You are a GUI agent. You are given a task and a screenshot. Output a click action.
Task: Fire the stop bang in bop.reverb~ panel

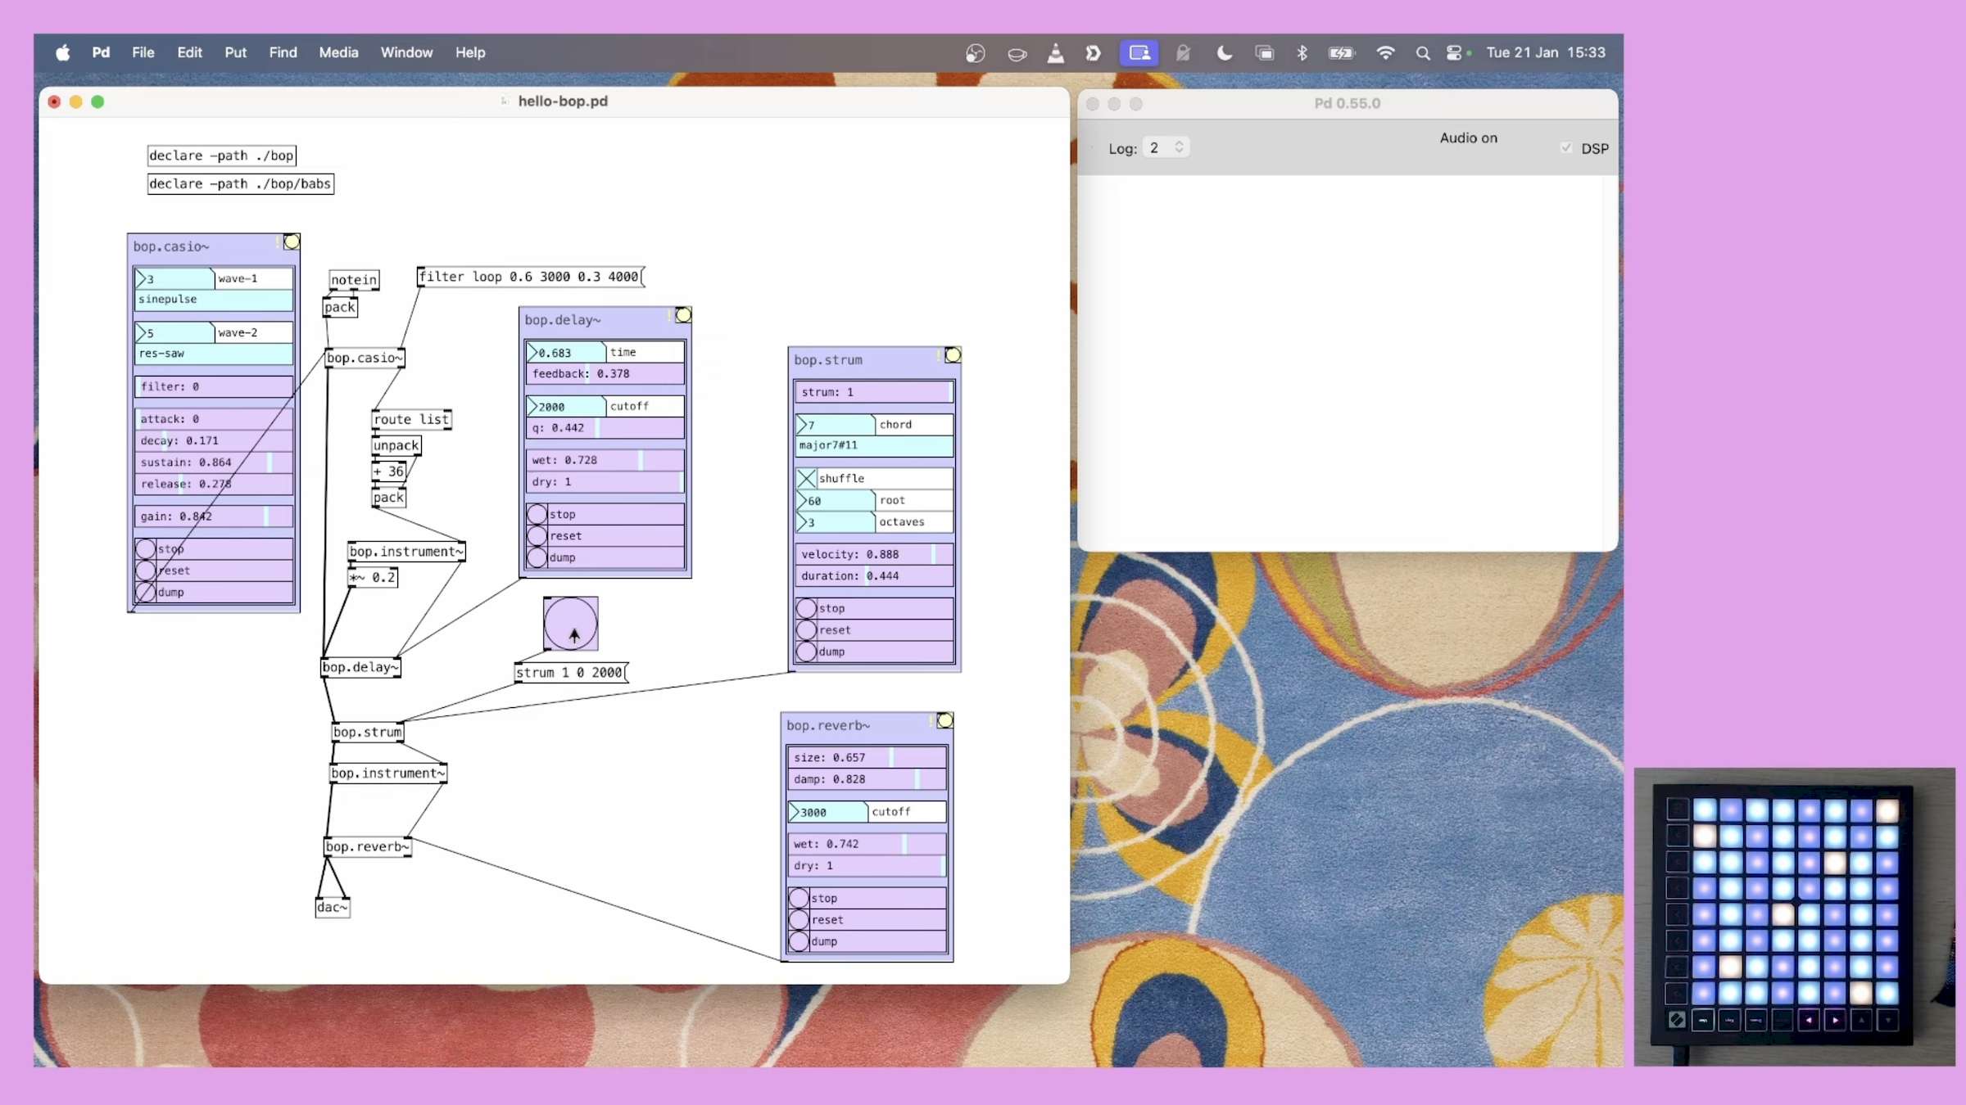799,898
